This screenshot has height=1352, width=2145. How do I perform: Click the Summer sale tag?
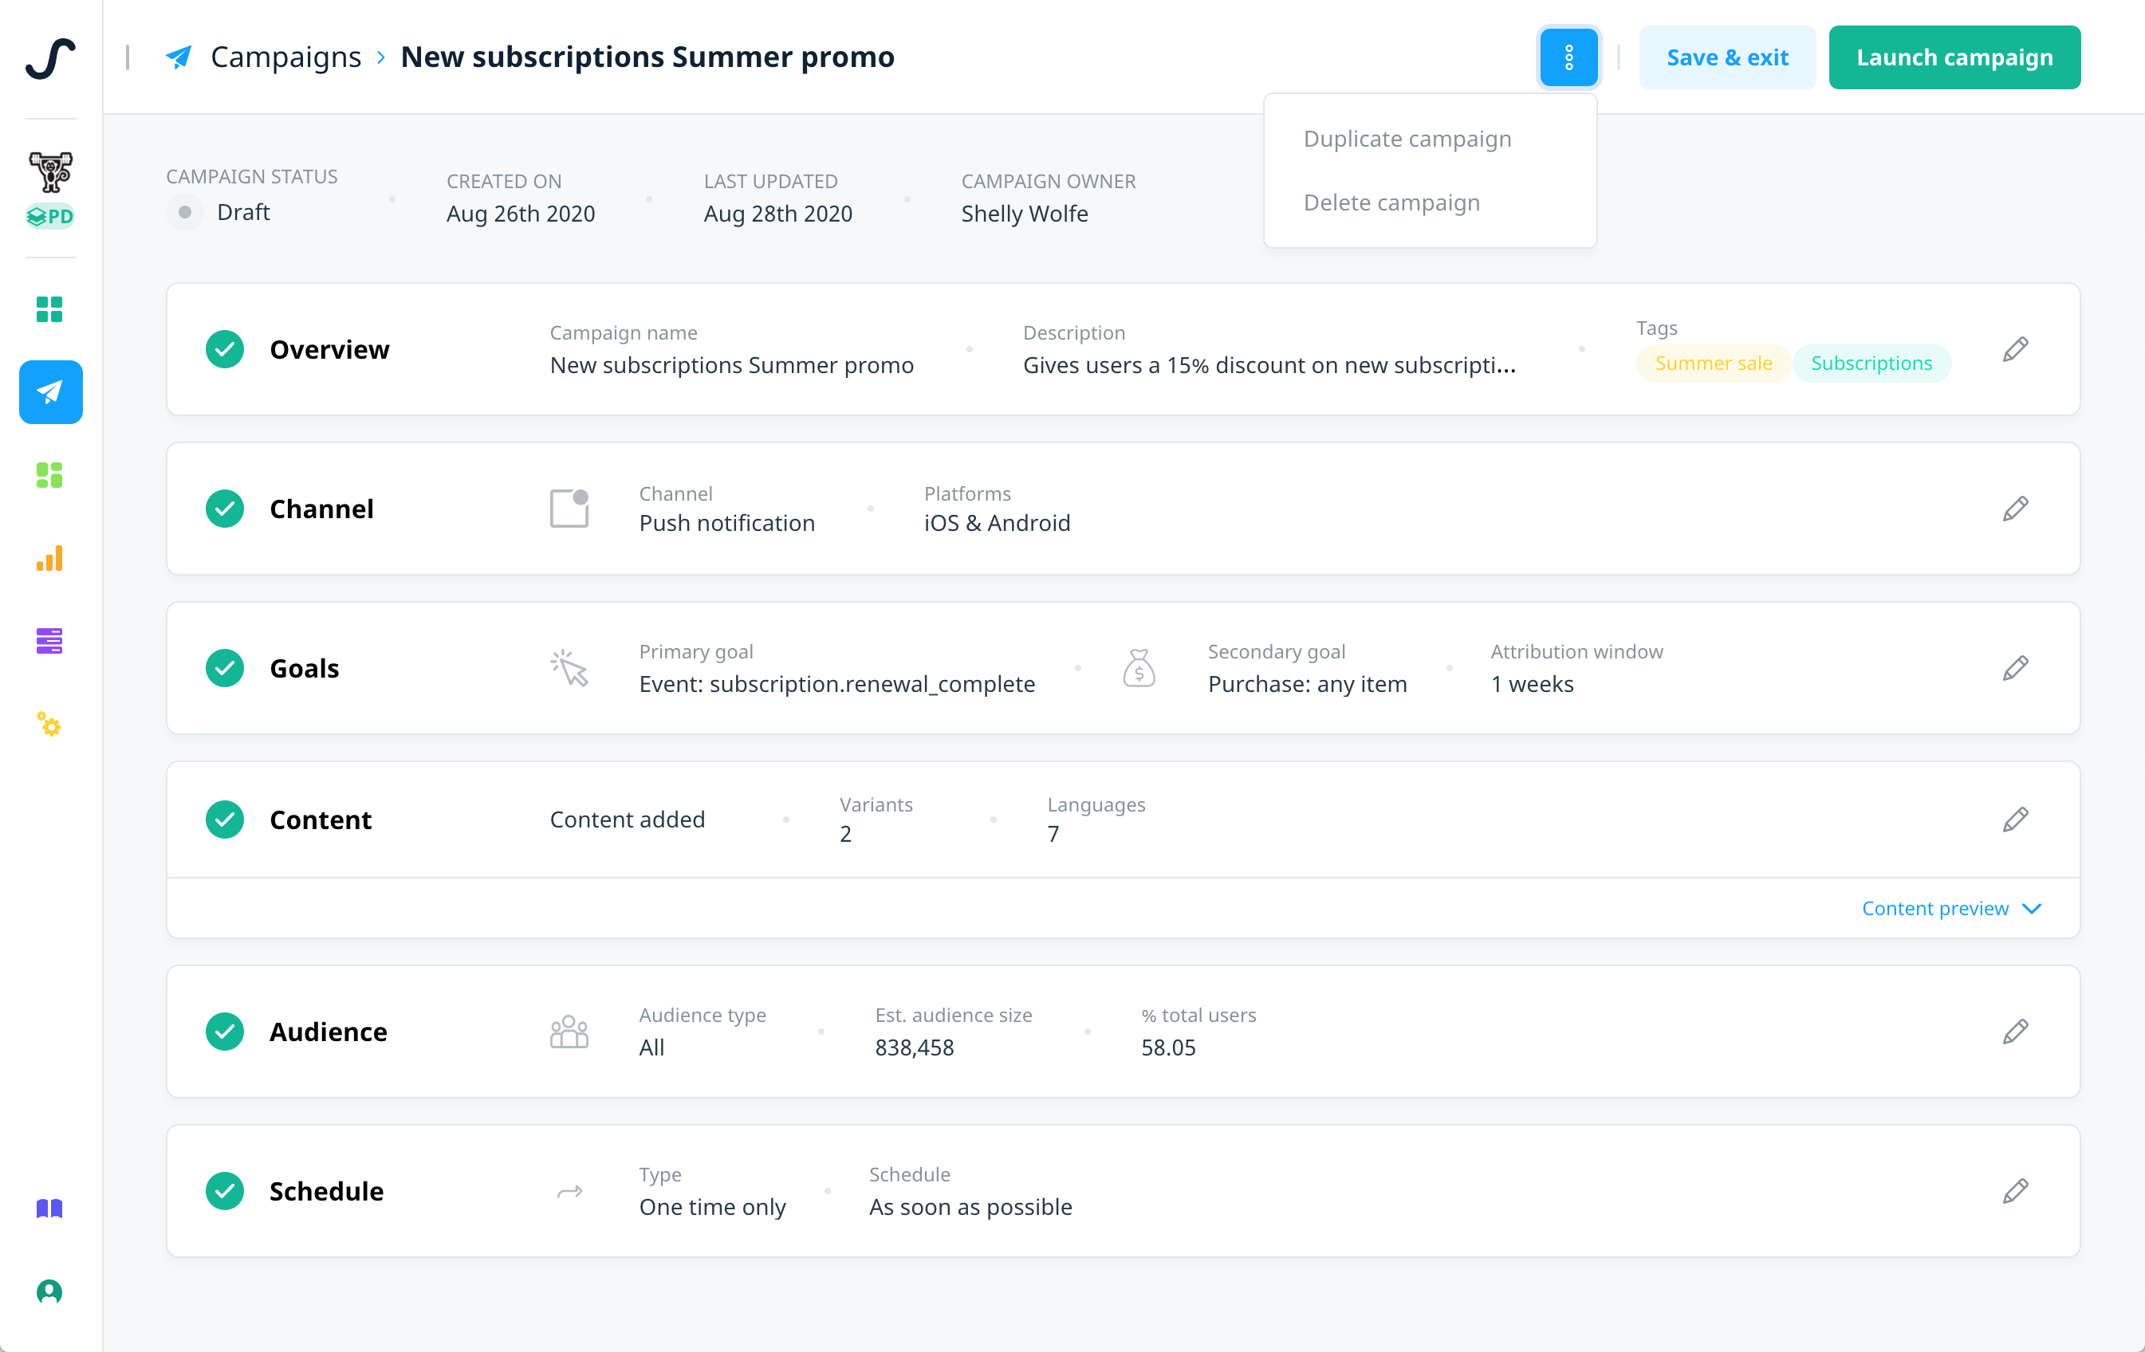tap(1713, 364)
